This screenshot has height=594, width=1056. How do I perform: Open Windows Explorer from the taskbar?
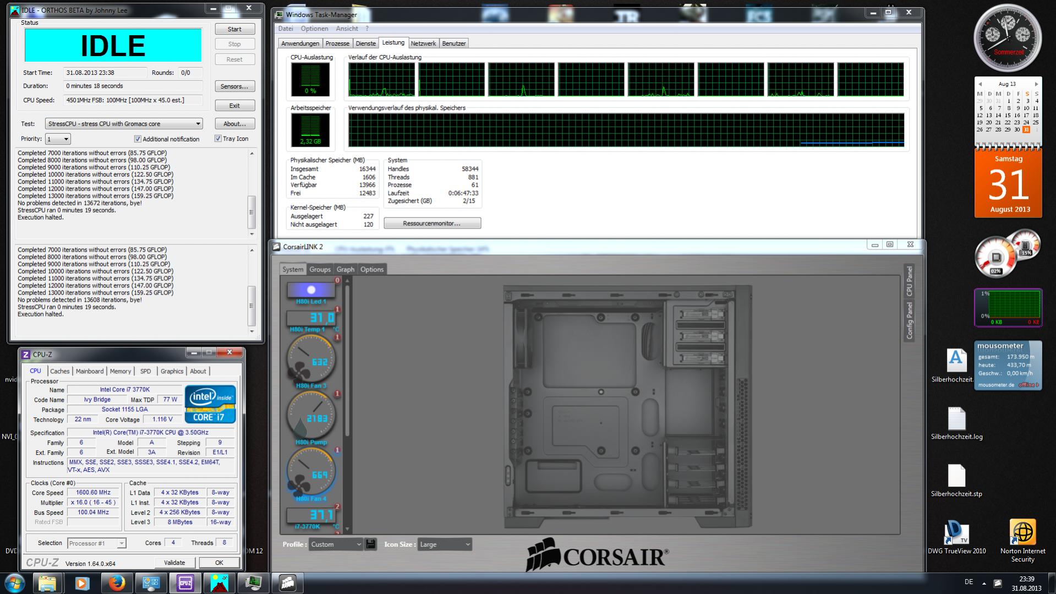pos(47,583)
